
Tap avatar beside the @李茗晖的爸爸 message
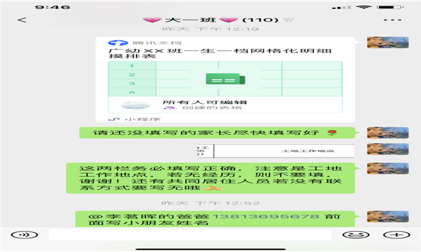(388, 216)
